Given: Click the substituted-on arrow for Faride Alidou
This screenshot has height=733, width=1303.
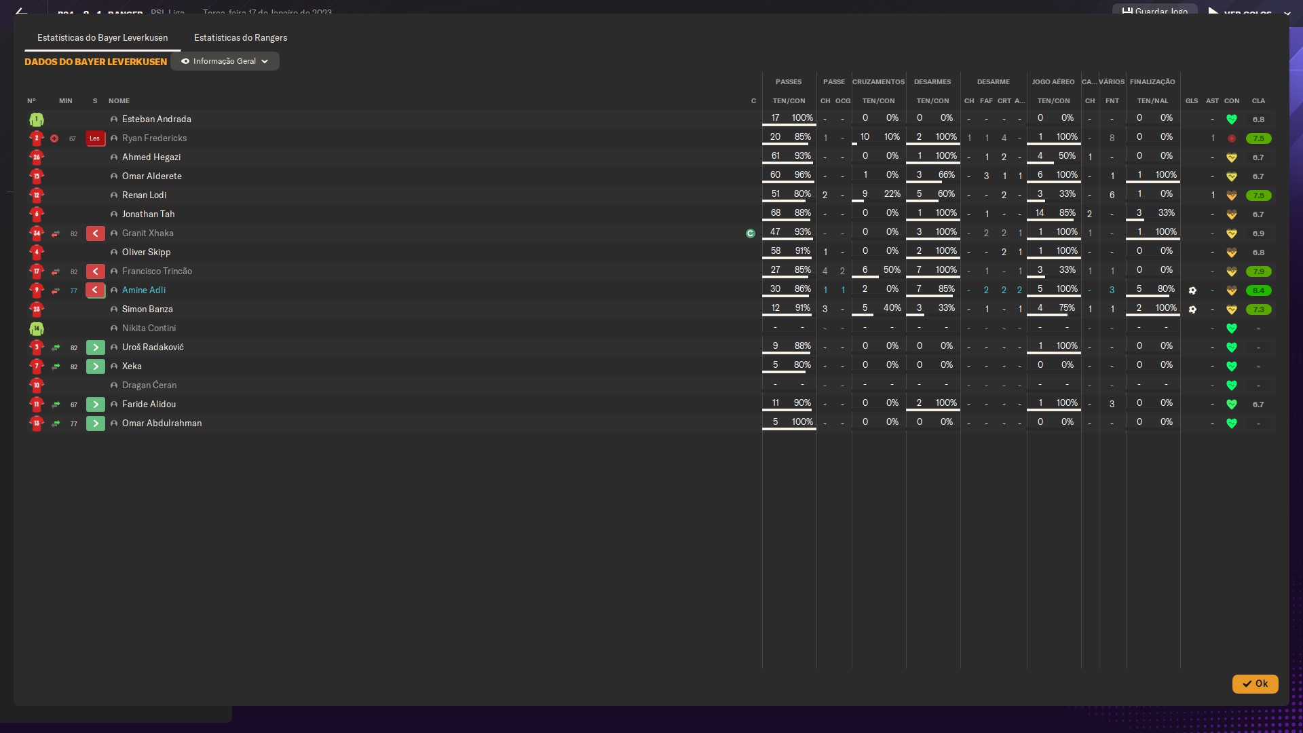Looking at the screenshot, I should coord(95,405).
